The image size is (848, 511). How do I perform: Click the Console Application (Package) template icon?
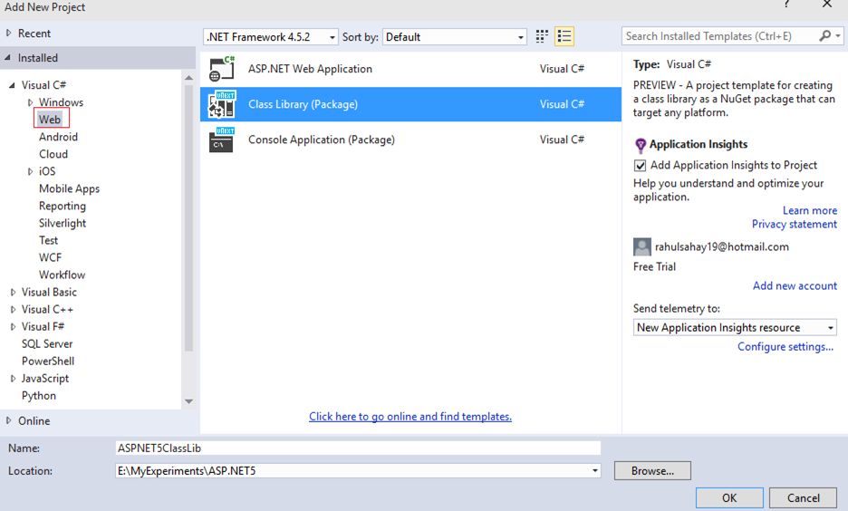pyautogui.click(x=222, y=140)
